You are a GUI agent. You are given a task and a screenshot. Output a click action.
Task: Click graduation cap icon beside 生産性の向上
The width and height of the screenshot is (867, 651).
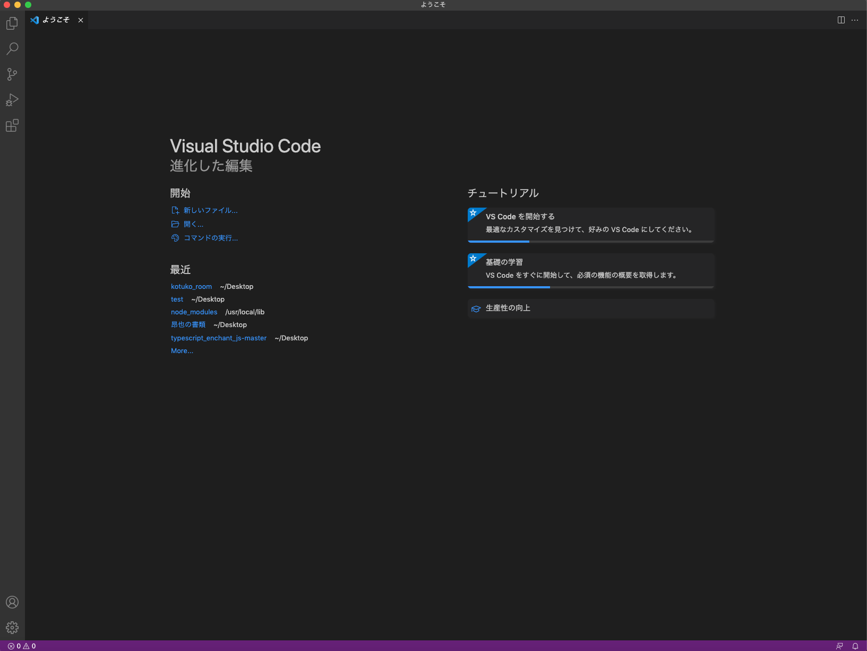[x=476, y=309]
